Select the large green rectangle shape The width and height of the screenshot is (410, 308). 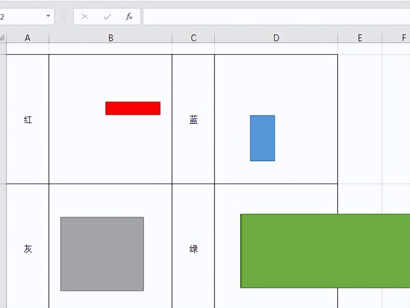coord(325,251)
